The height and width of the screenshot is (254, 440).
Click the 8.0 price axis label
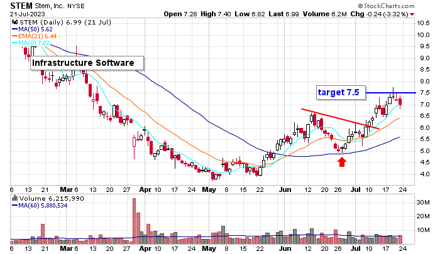click(425, 82)
